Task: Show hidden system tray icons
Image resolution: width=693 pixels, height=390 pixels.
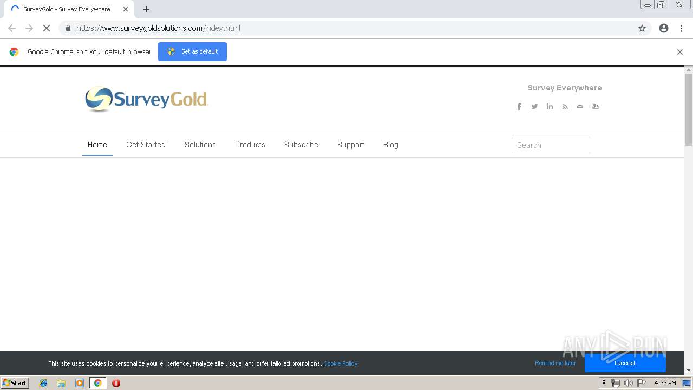Action: point(604,383)
